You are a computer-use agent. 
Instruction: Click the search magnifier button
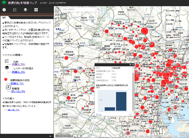point(98,9)
